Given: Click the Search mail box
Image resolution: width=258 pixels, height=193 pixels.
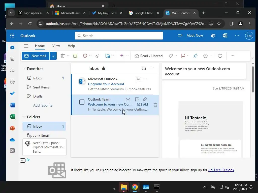Looking at the screenshot, I should click(x=119, y=36).
